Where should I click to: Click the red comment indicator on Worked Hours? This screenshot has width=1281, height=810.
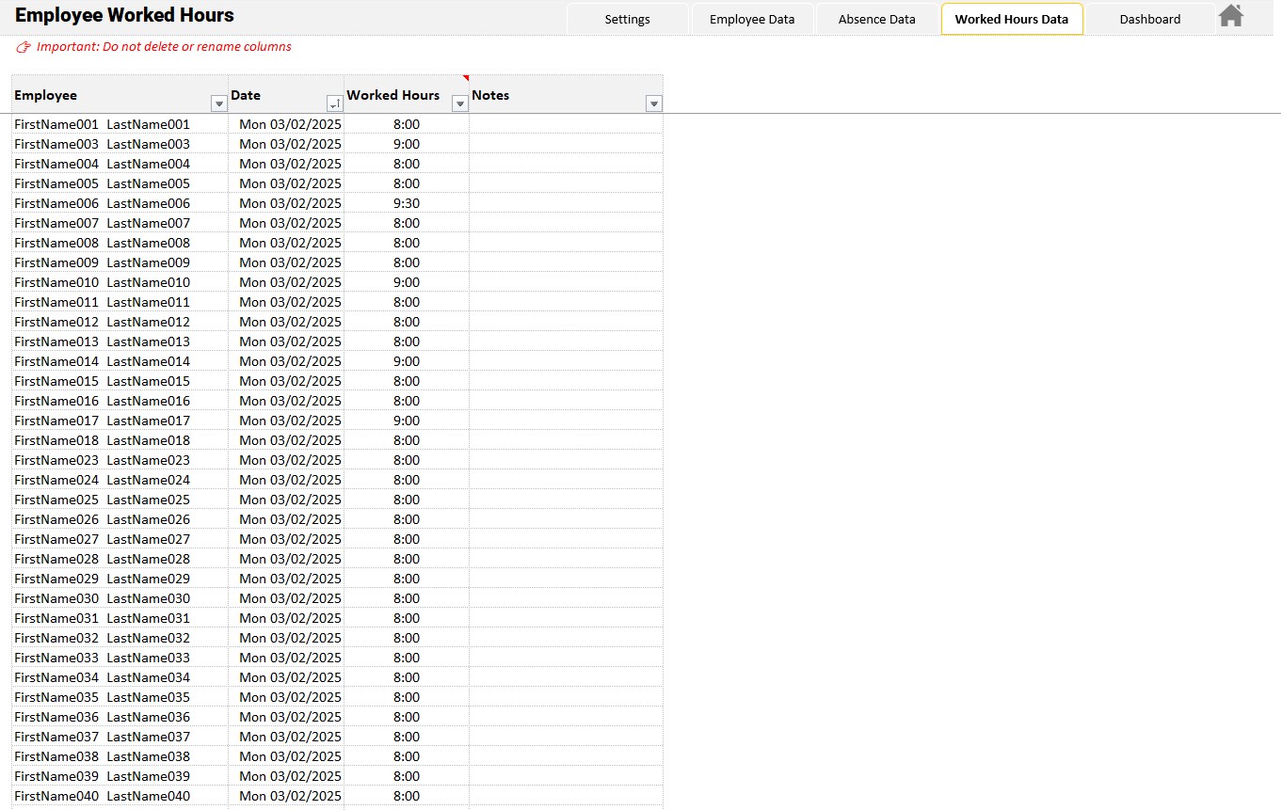(x=465, y=78)
